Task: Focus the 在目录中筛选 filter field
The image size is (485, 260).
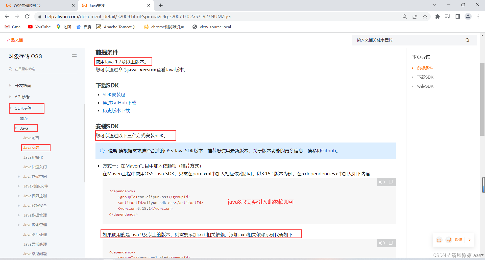Action: coord(42,69)
